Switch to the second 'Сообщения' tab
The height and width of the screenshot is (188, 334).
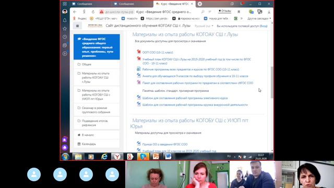126,4
